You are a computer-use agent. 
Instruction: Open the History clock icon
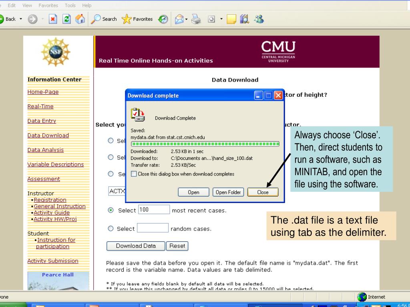[163, 19]
